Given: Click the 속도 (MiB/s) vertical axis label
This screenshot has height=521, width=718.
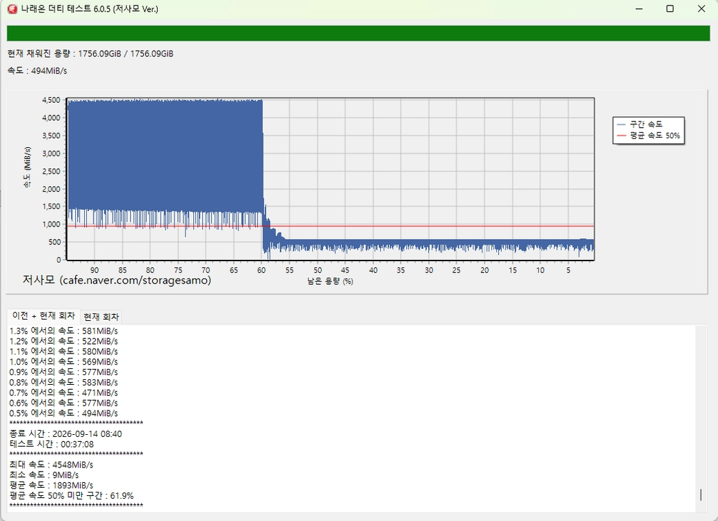Looking at the screenshot, I should 28,167.
